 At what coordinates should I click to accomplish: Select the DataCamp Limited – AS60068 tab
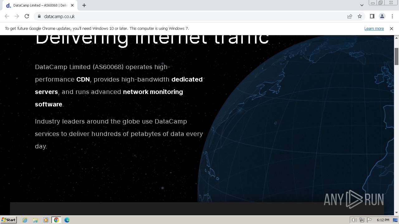pyautogui.click(x=40, y=5)
